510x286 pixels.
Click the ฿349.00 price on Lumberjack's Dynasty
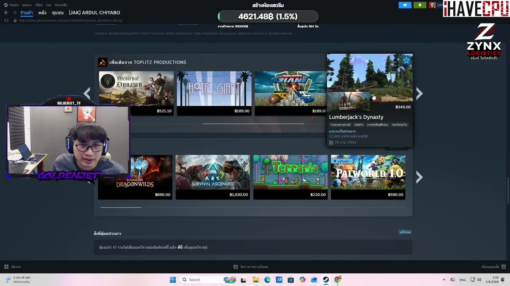tap(403, 107)
